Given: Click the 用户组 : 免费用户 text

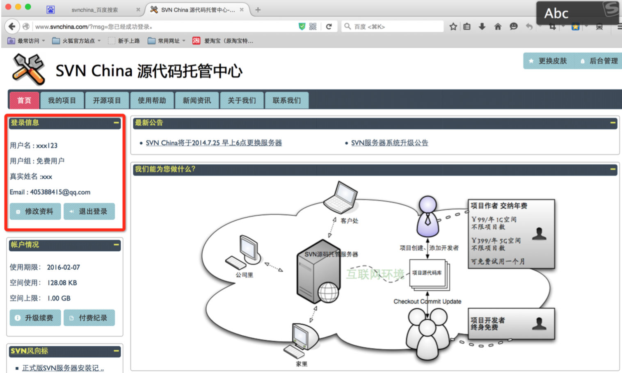Looking at the screenshot, I should click(37, 161).
